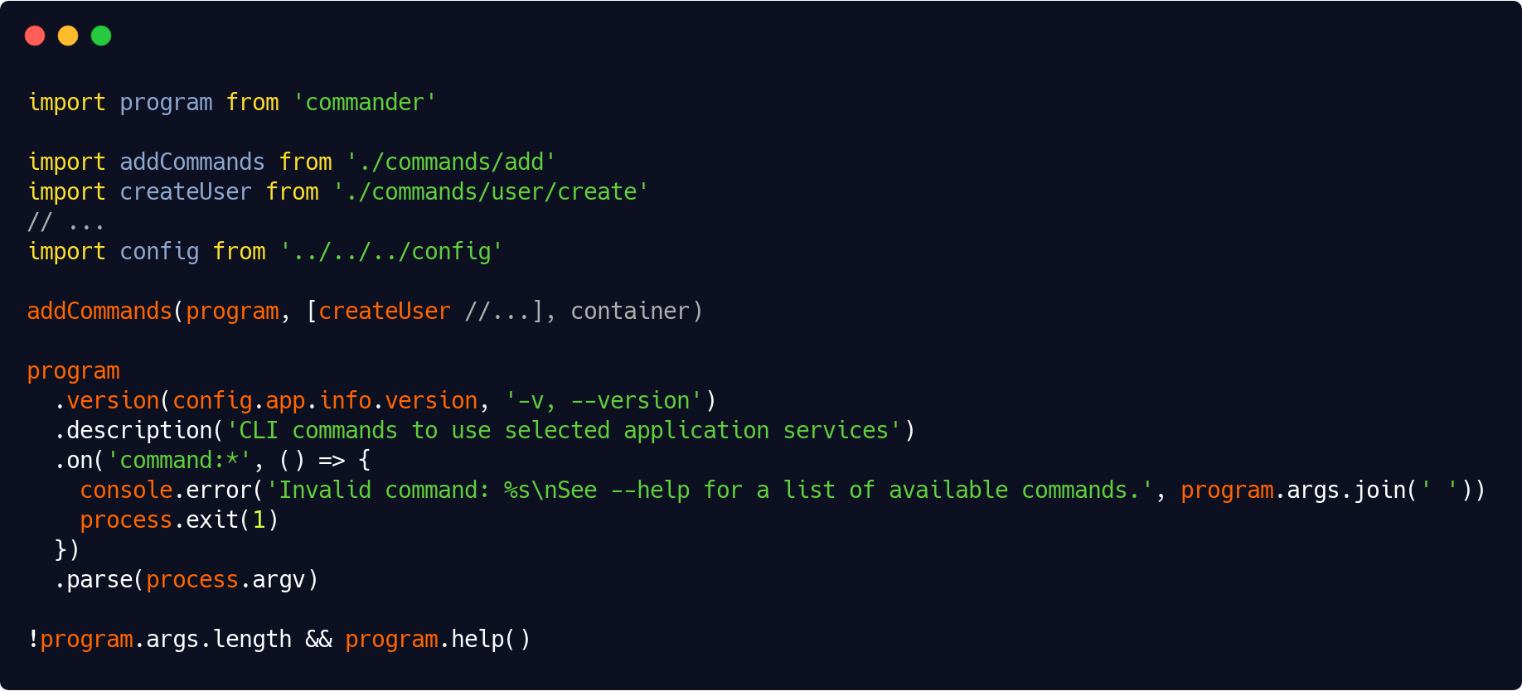Click the container argument
This screenshot has width=1522, height=691.
coord(630,311)
